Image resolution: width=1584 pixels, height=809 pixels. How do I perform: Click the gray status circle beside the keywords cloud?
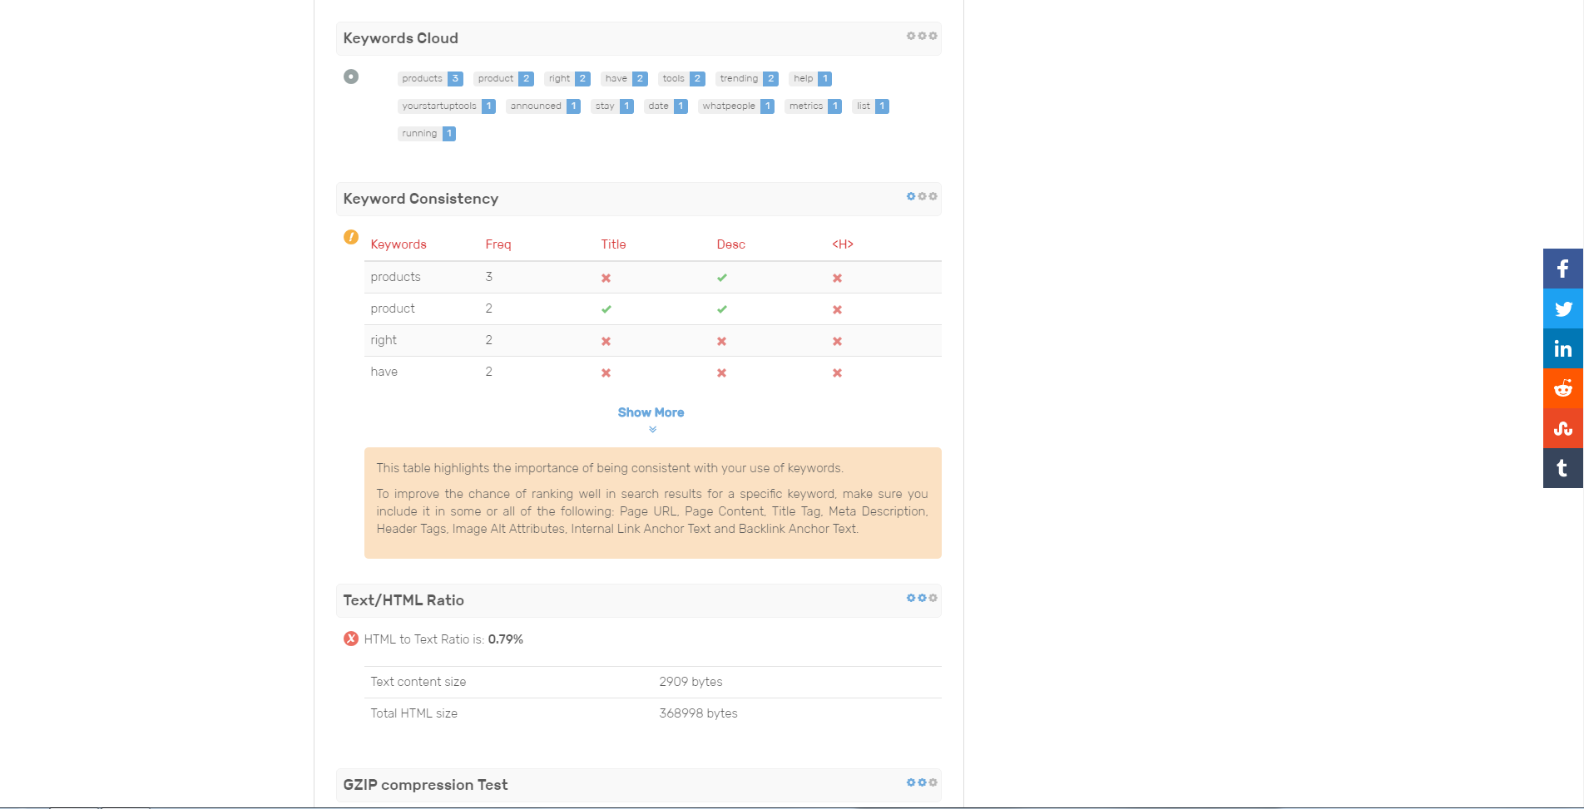click(x=350, y=76)
